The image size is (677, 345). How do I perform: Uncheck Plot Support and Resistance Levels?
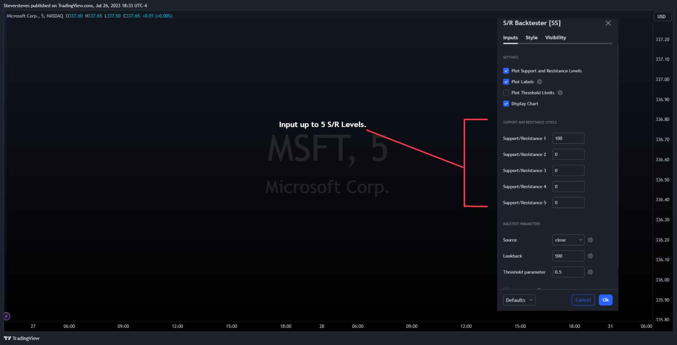506,71
